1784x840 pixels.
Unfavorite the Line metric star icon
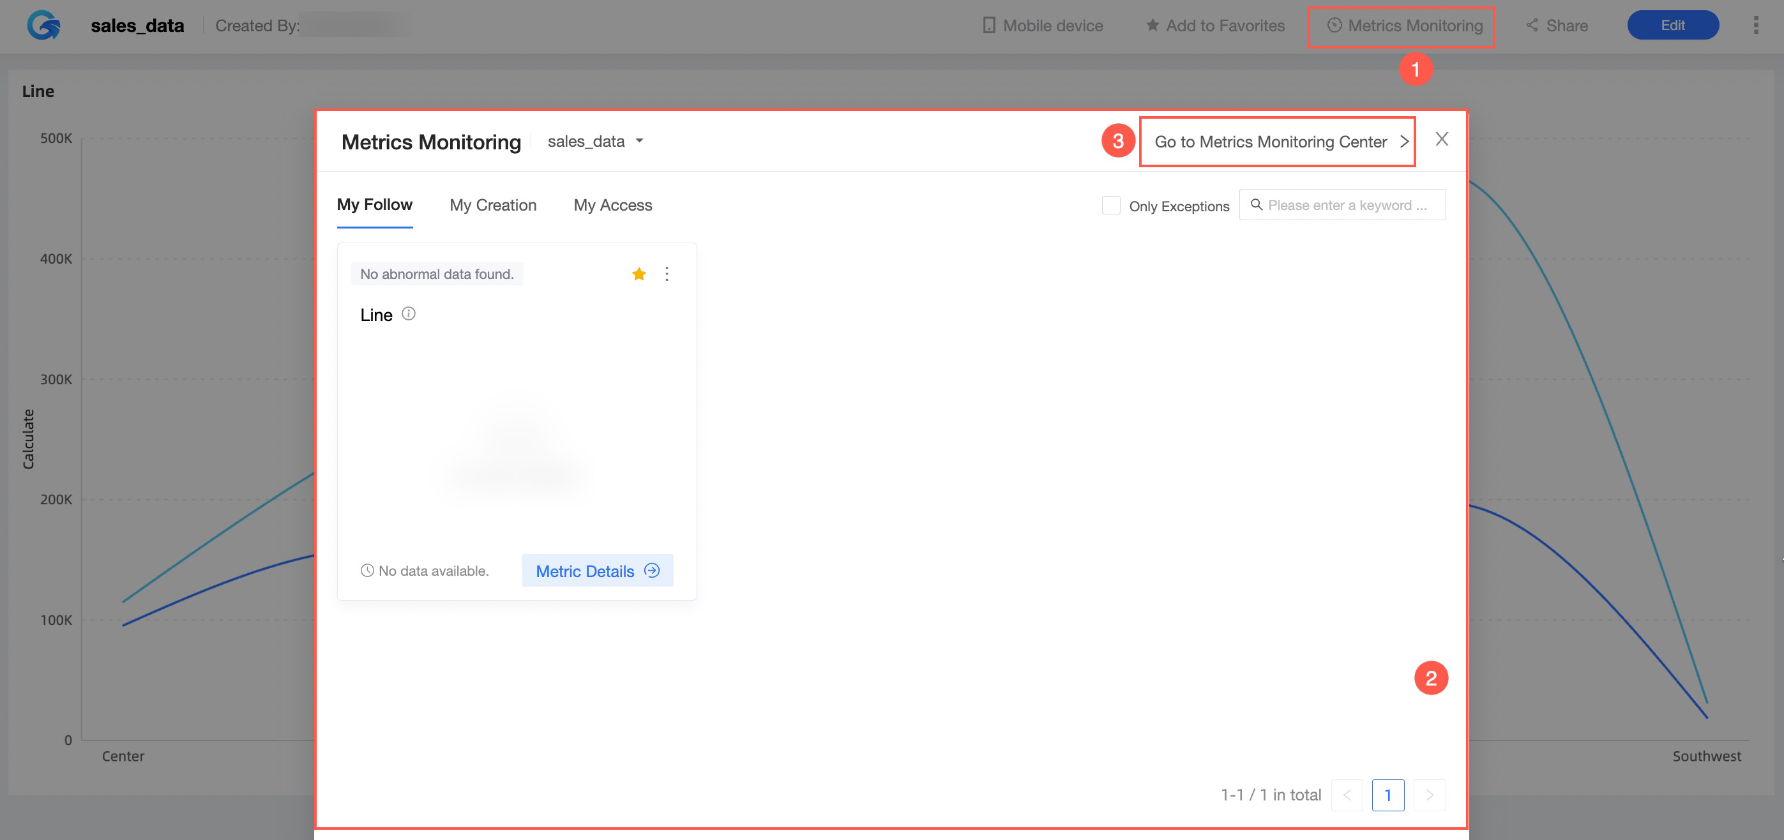639,274
